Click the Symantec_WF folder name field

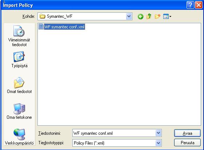click(82, 16)
